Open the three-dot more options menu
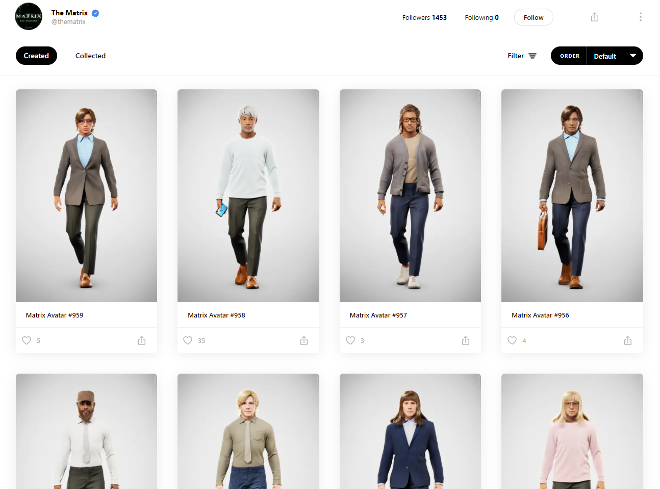The height and width of the screenshot is (489, 660). coord(641,17)
